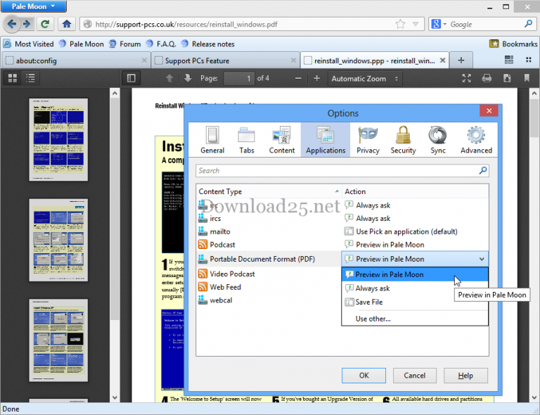This screenshot has width=540, height=415.
Task: Zoom out the PDF with minus button
Action: 298,79
